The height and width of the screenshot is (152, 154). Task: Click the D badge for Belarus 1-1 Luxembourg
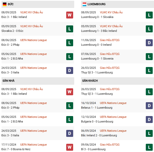tap(149, 106)
